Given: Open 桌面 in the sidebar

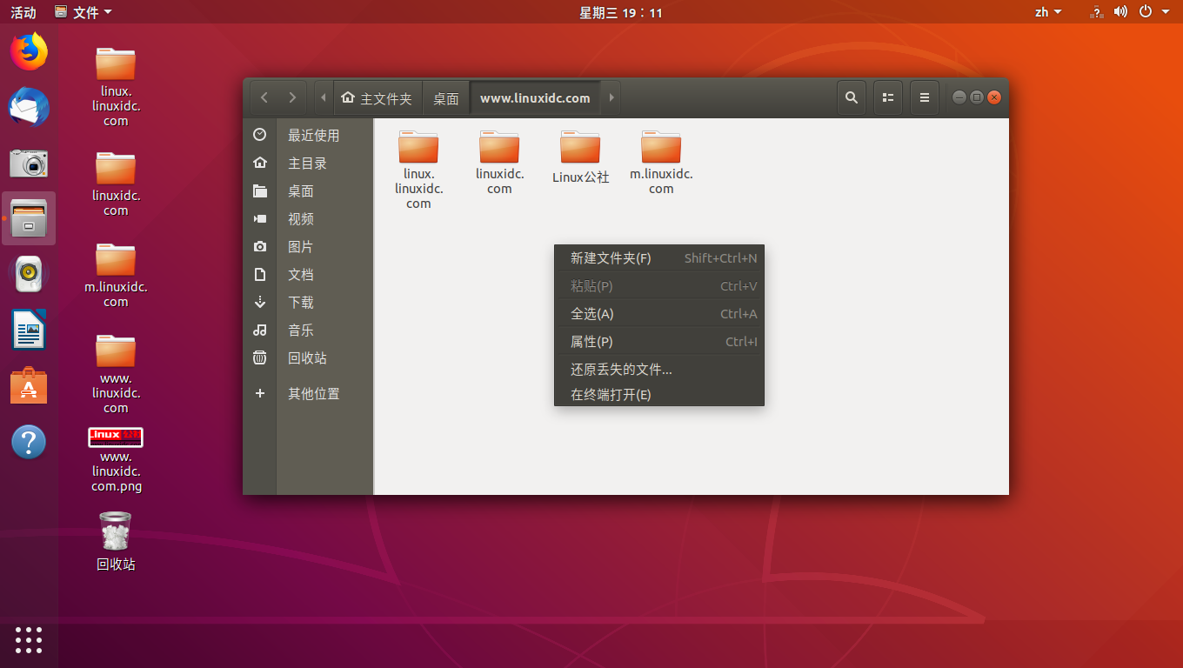Looking at the screenshot, I should 308,190.
